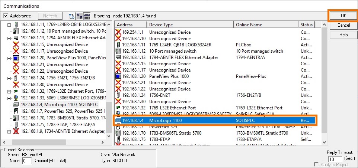The height and width of the screenshot is (168, 358).
Task: Select 192.168.1.4 MicroLogix 1100 tree item
Action: tap(60, 105)
